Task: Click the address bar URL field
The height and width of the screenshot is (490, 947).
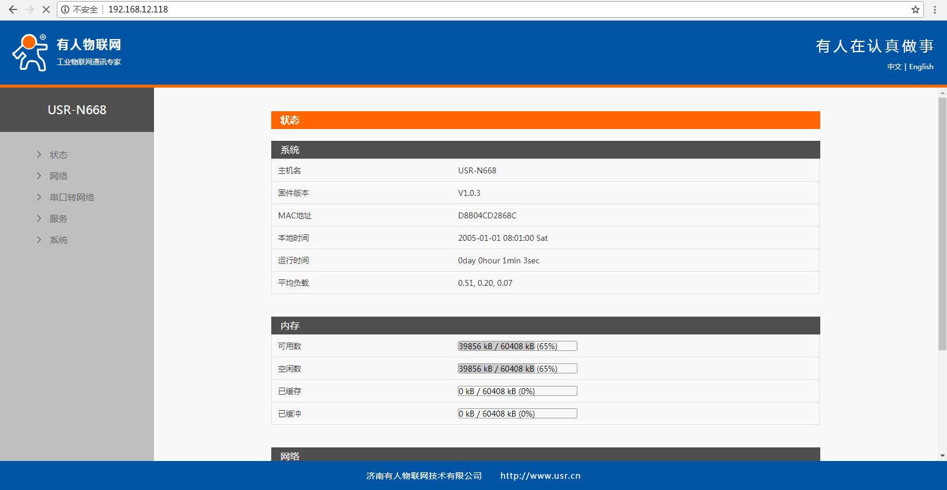Action: click(474, 9)
